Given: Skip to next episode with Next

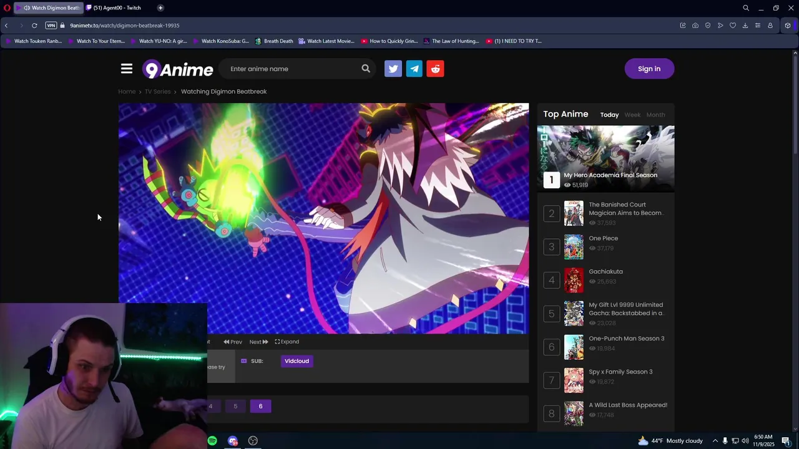Looking at the screenshot, I should point(258,342).
